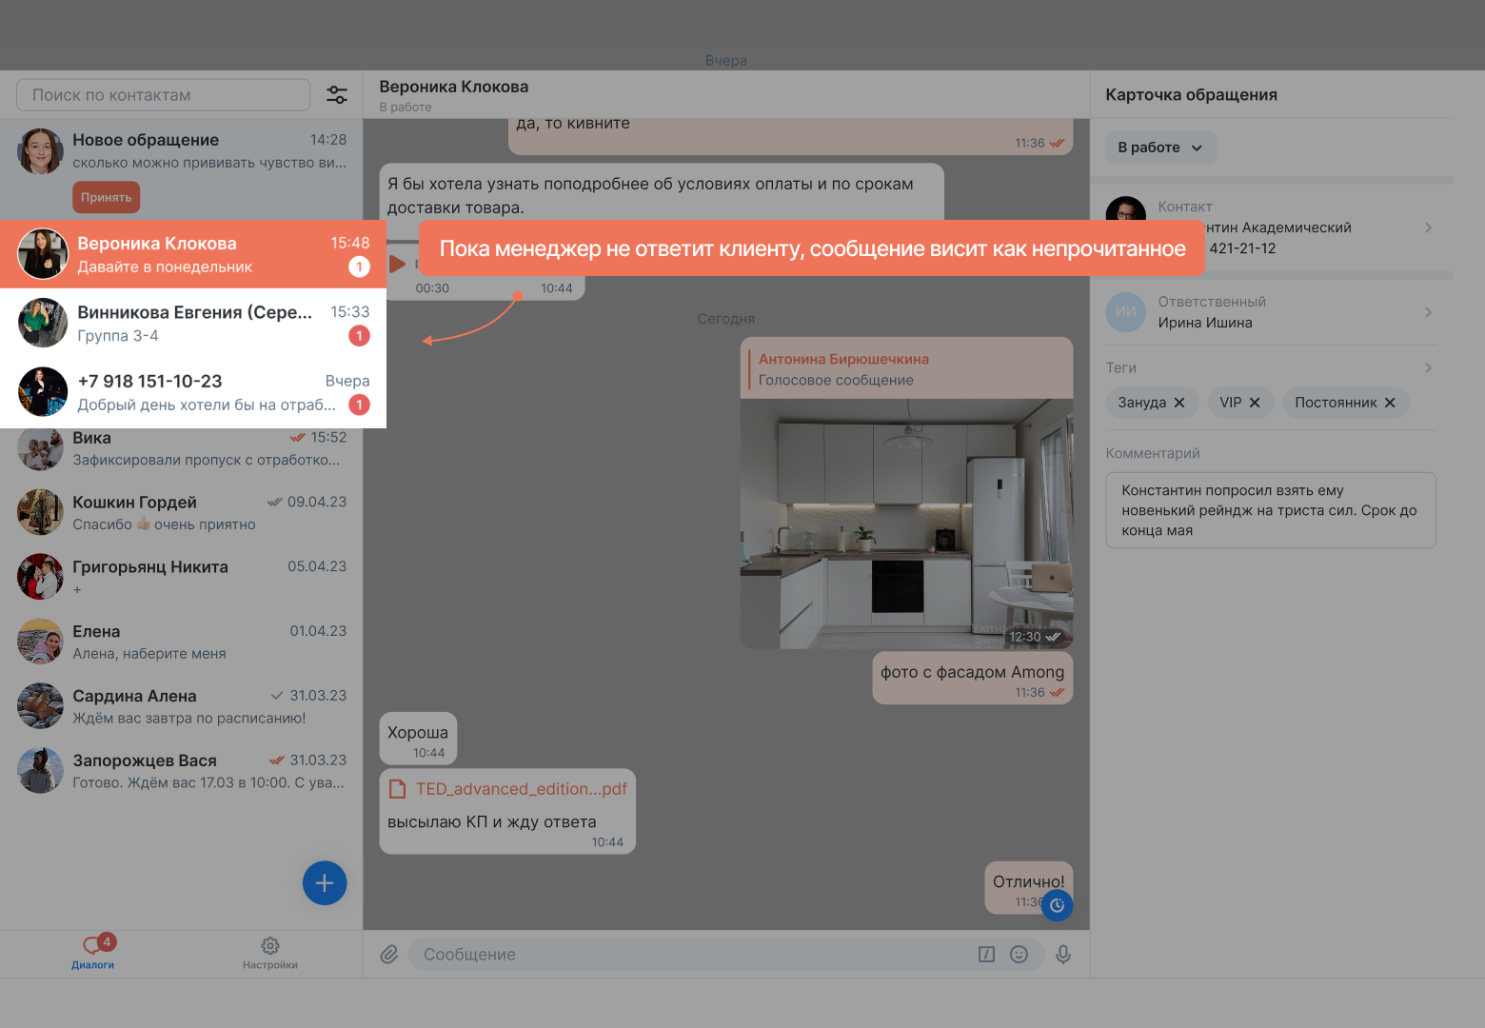Remove the VIP tag
The width and height of the screenshot is (1485, 1028).
(1256, 402)
